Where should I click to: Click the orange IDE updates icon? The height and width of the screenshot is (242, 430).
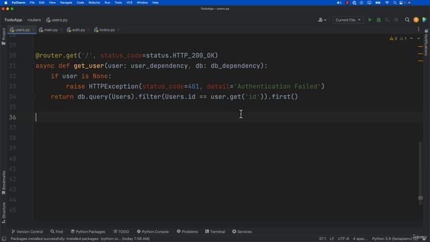416,19
